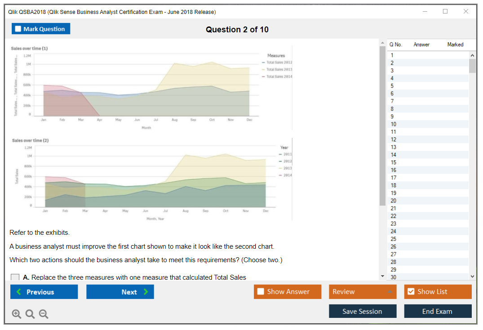Select answer option A checkbox
483x330 pixels.
point(15,277)
